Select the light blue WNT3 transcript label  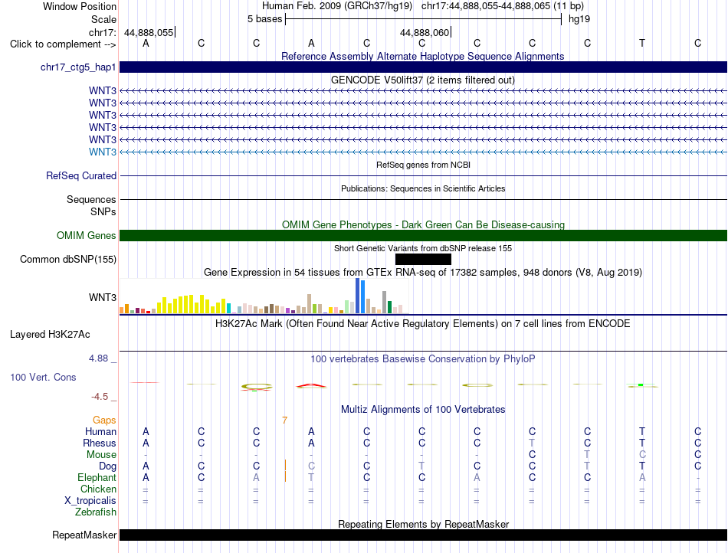tap(103, 152)
